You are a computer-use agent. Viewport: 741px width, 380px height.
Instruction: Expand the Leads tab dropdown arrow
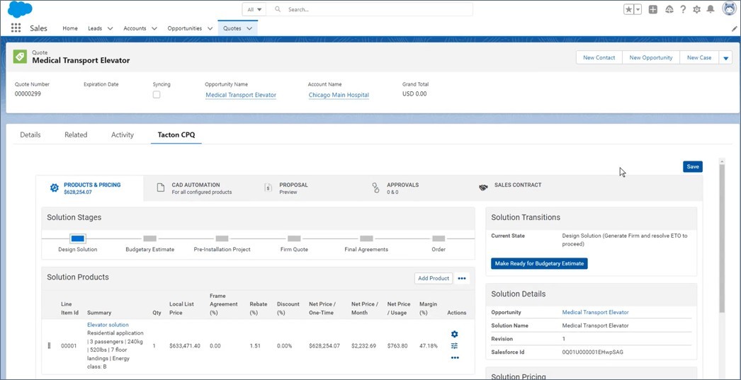point(110,28)
